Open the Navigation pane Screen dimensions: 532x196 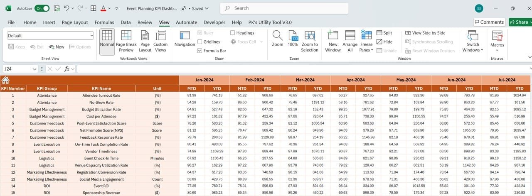185,39
